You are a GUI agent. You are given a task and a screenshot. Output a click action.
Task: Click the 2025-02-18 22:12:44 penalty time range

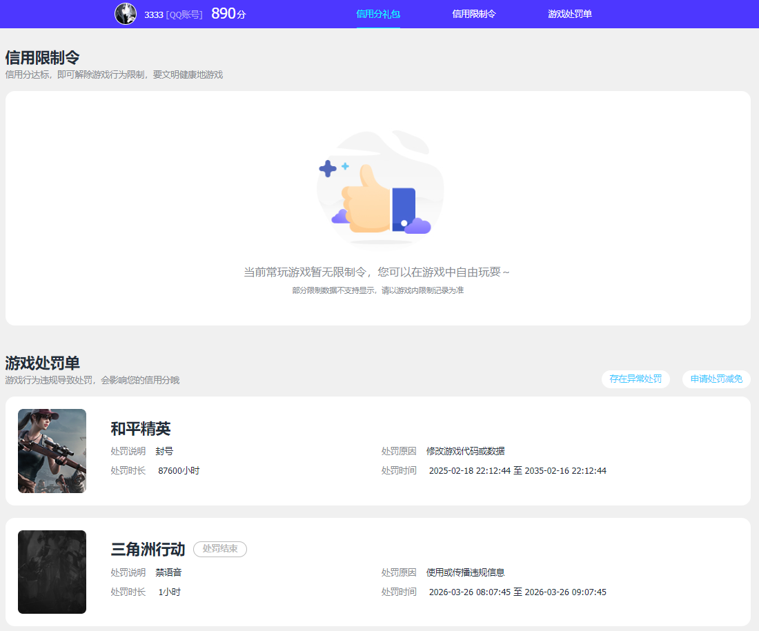517,471
